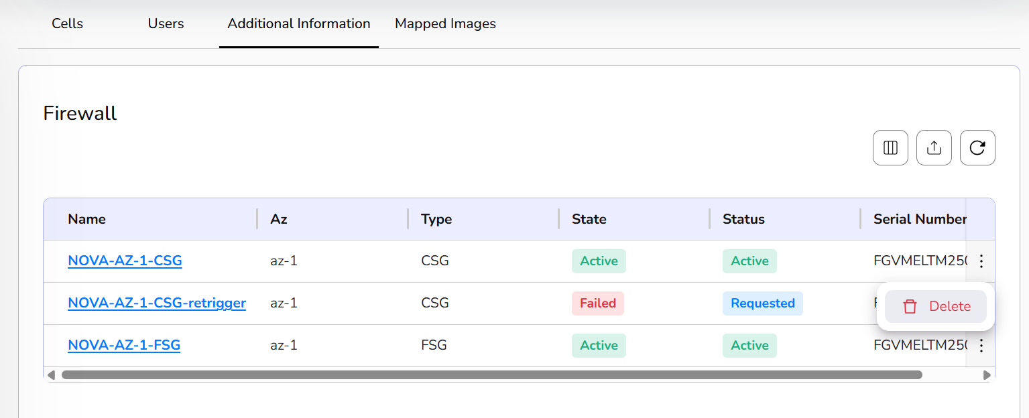Open the Mapped Images tab
Screen dimensions: 1029x418
pyautogui.click(x=445, y=23)
